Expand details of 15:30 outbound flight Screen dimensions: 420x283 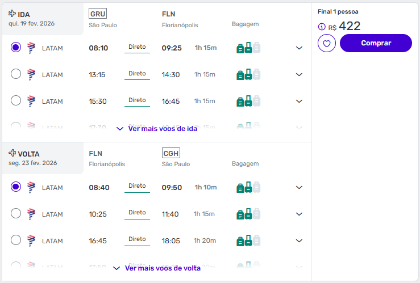[x=300, y=101]
